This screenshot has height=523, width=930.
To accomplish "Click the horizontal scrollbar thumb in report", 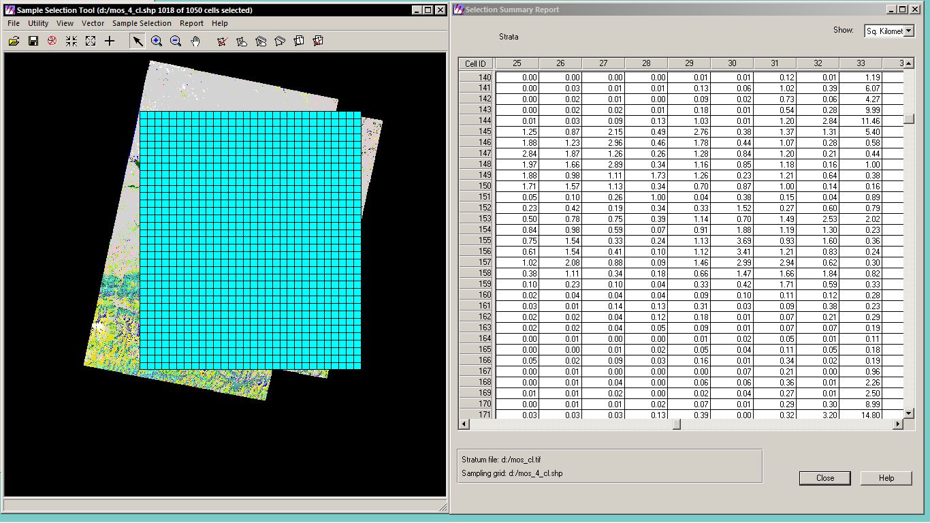I will pos(676,424).
